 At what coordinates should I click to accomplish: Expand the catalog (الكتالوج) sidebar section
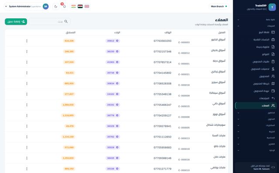pyautogui.click(x=256, y=113)
